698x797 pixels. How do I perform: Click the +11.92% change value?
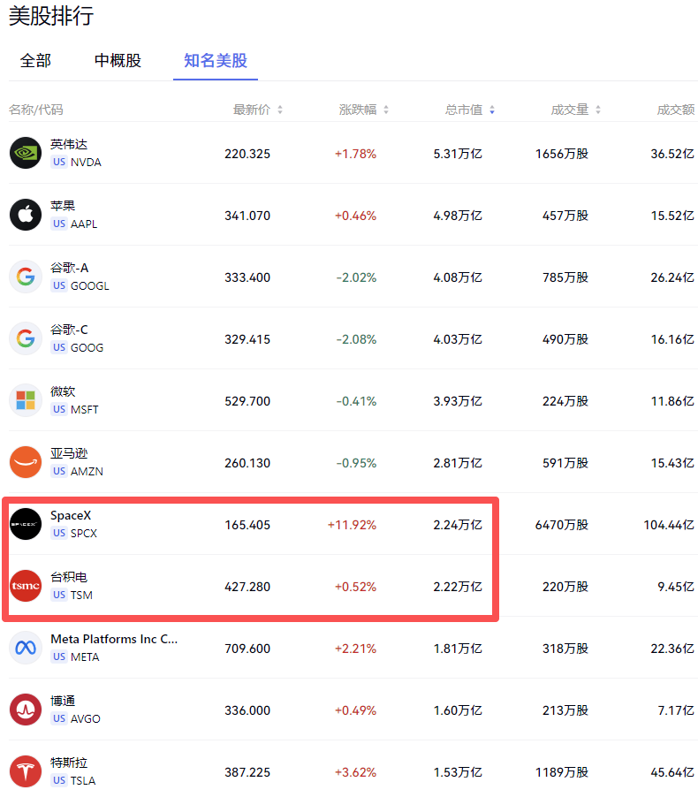coord(352,525)
